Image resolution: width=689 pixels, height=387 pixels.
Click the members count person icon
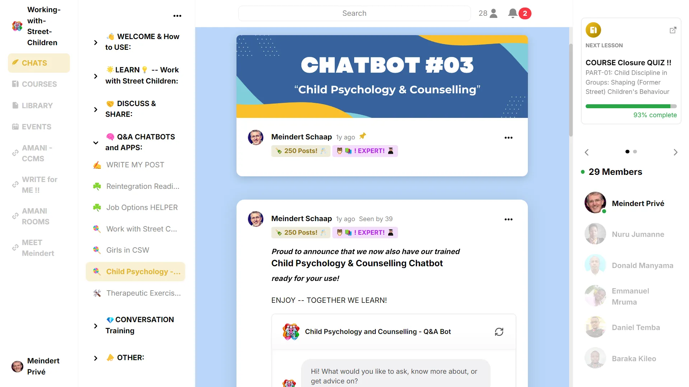(x=494, y=13)
